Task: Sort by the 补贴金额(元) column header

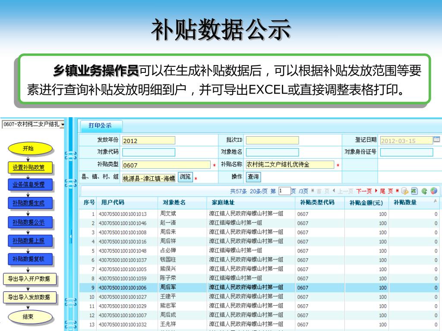Action: tap(366, 203)
